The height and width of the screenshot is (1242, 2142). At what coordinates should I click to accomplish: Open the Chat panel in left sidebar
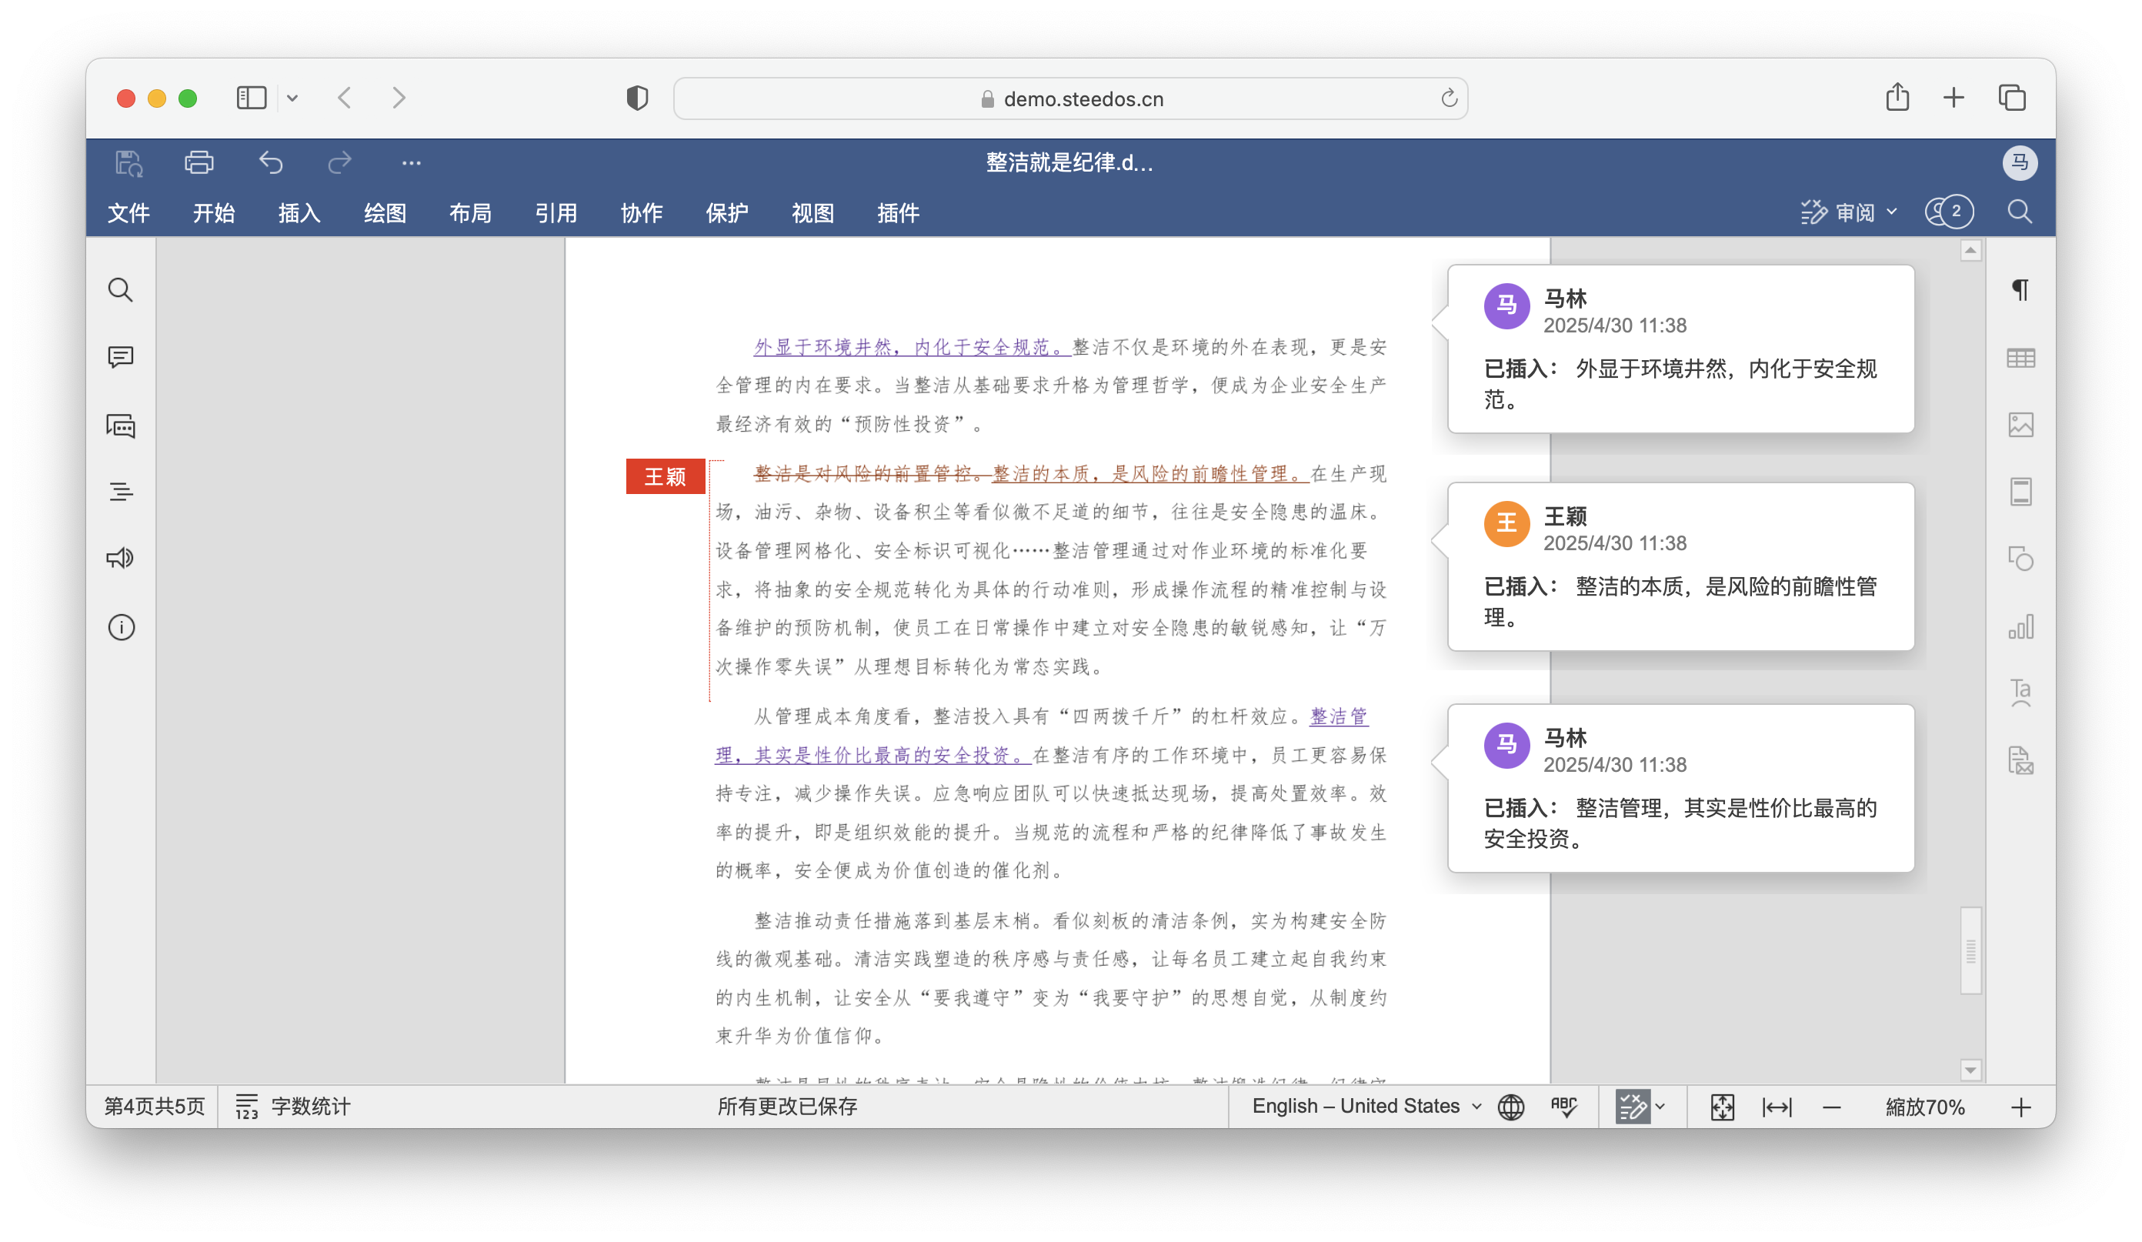121,425
